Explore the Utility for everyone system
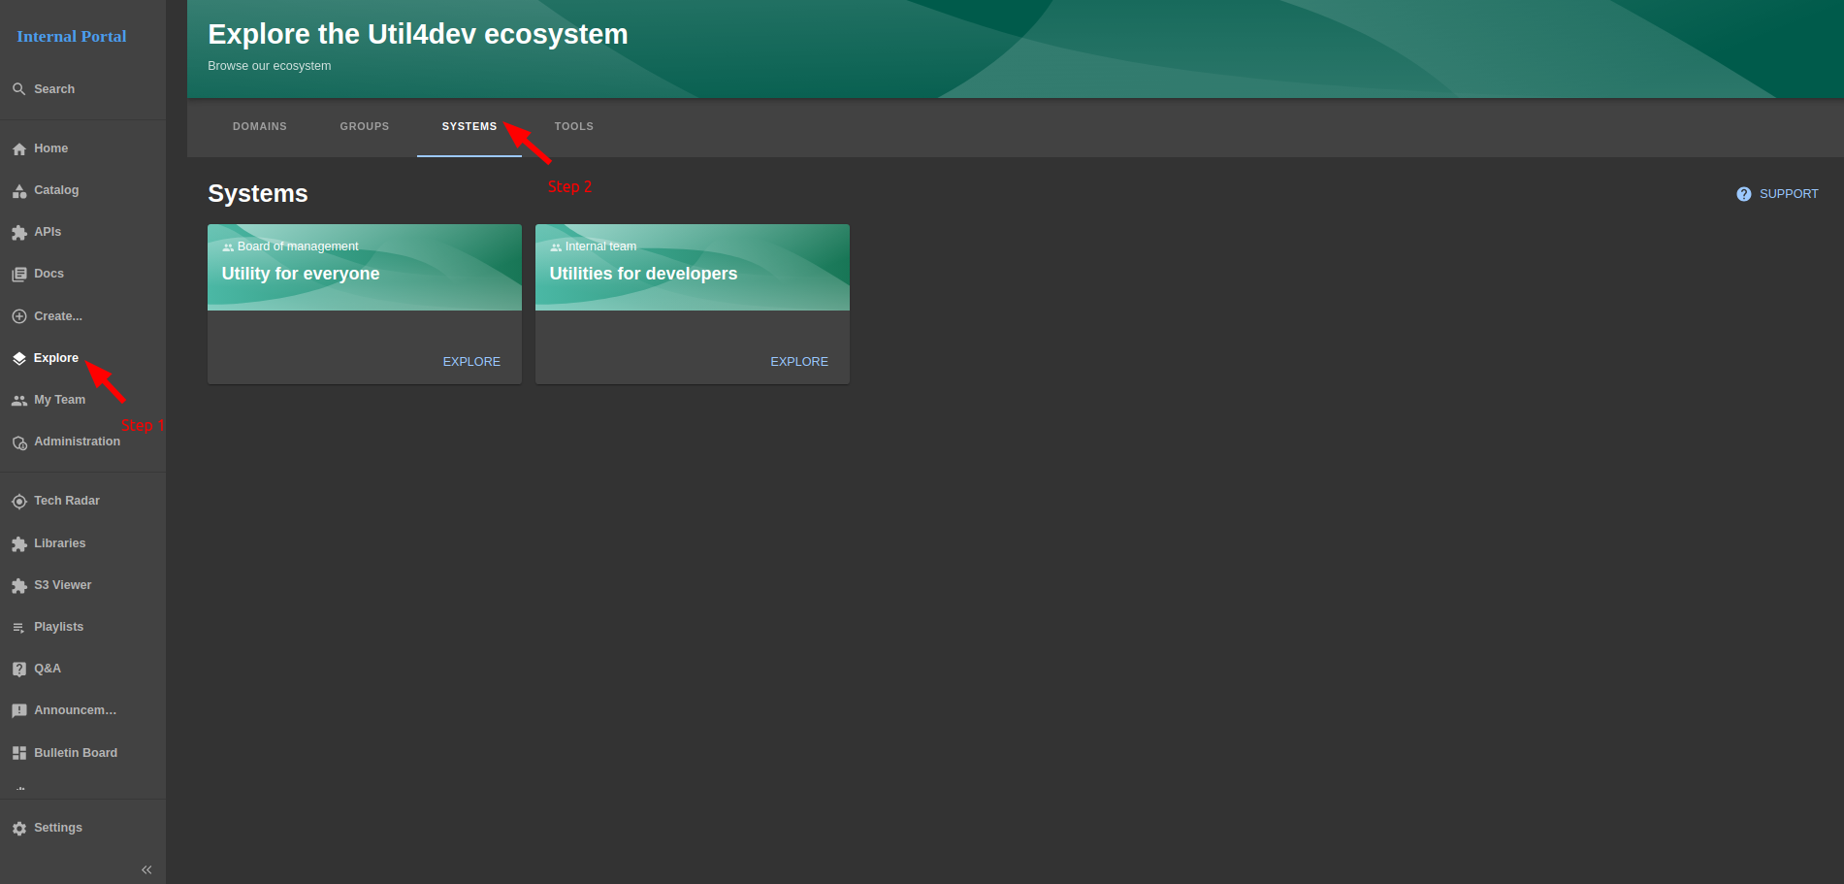 click(x=471, y=362)
